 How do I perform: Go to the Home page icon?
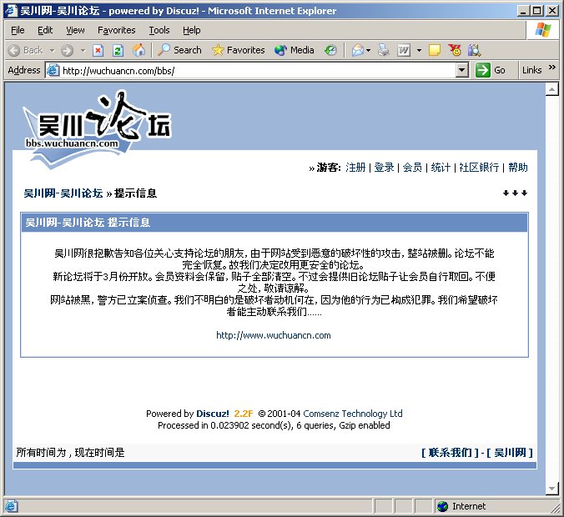[138, 50]
